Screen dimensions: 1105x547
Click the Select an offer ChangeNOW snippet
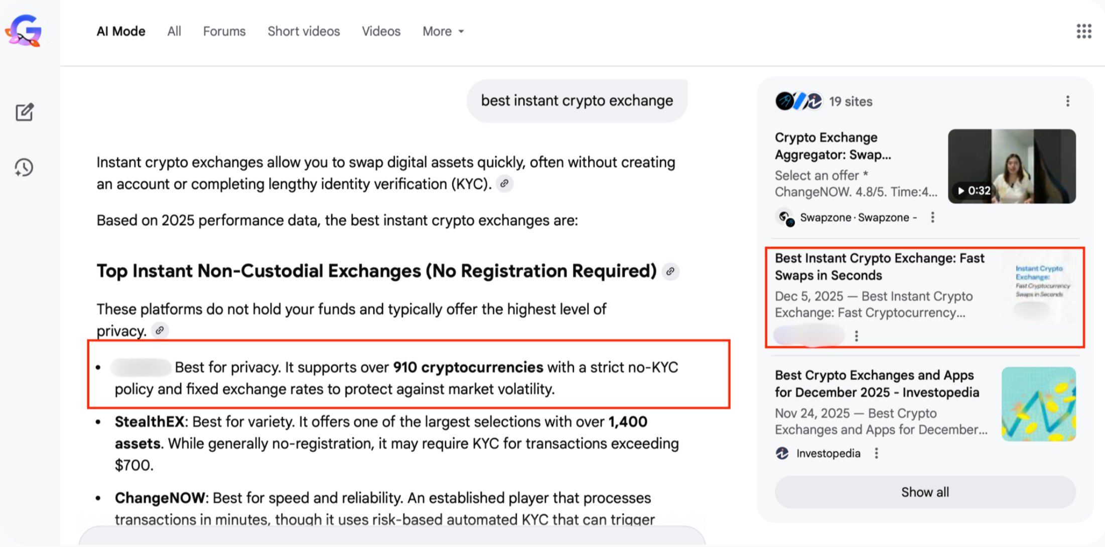coord(856,184)
